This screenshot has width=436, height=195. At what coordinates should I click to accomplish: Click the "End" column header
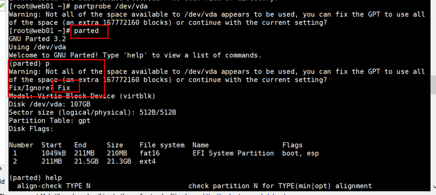coord(80,145)
